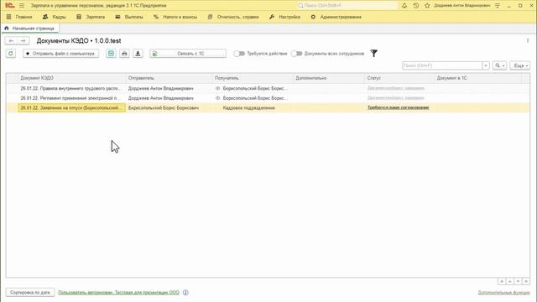This screenshot has width=537, height=302.
Task: Click Сортировка по дате button
Action: [30, 293]
